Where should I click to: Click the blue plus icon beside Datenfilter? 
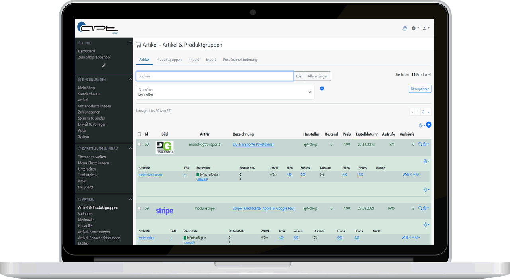click(x=322, y=88)
